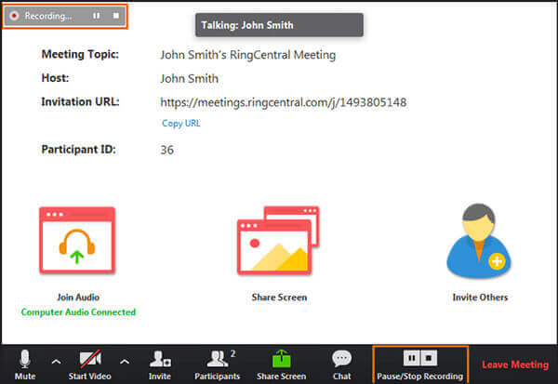558x384 pixels.
Task: Click the 'Pause/Stop Recording' label
Action: pyautogui.click(x=420, y=377)
